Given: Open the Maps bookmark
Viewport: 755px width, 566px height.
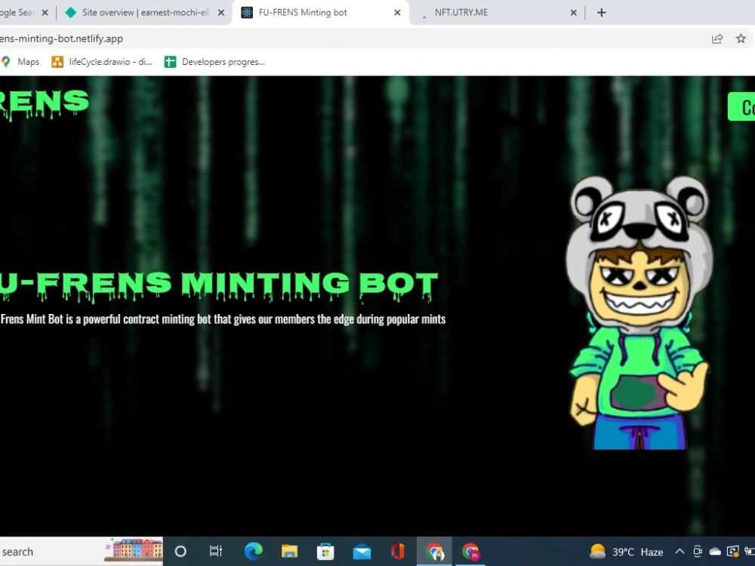Looking at the screenshot, I should point(20,62).
